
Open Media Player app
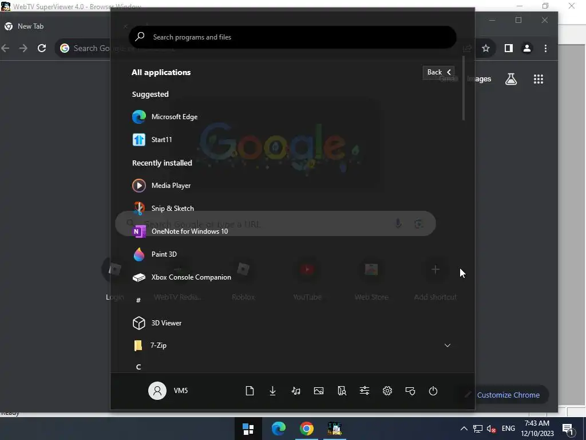[161, 186]
